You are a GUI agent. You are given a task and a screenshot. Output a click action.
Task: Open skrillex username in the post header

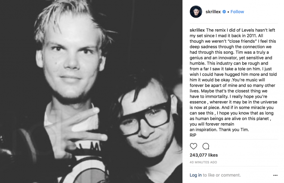tap(213, 12)
